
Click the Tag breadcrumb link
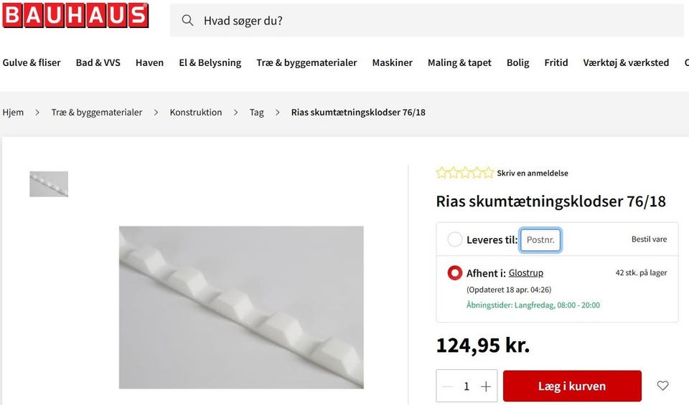pyautogui.click(x=257, y=113)
